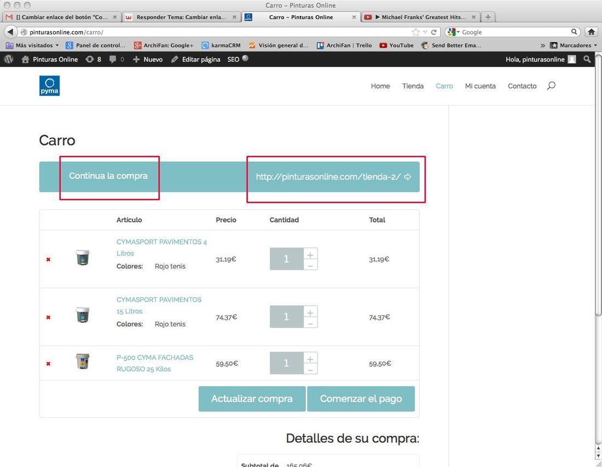Click thumbnail of CYMASPORT PAVIMENTOS 15 Litros
Screen dimensions: 602x467
coord(83,315)
